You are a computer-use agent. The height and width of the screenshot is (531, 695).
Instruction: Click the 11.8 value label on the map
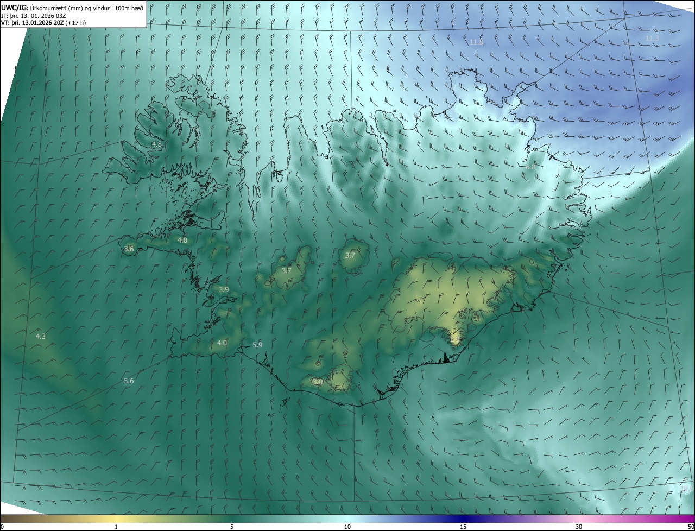(476, 42)
